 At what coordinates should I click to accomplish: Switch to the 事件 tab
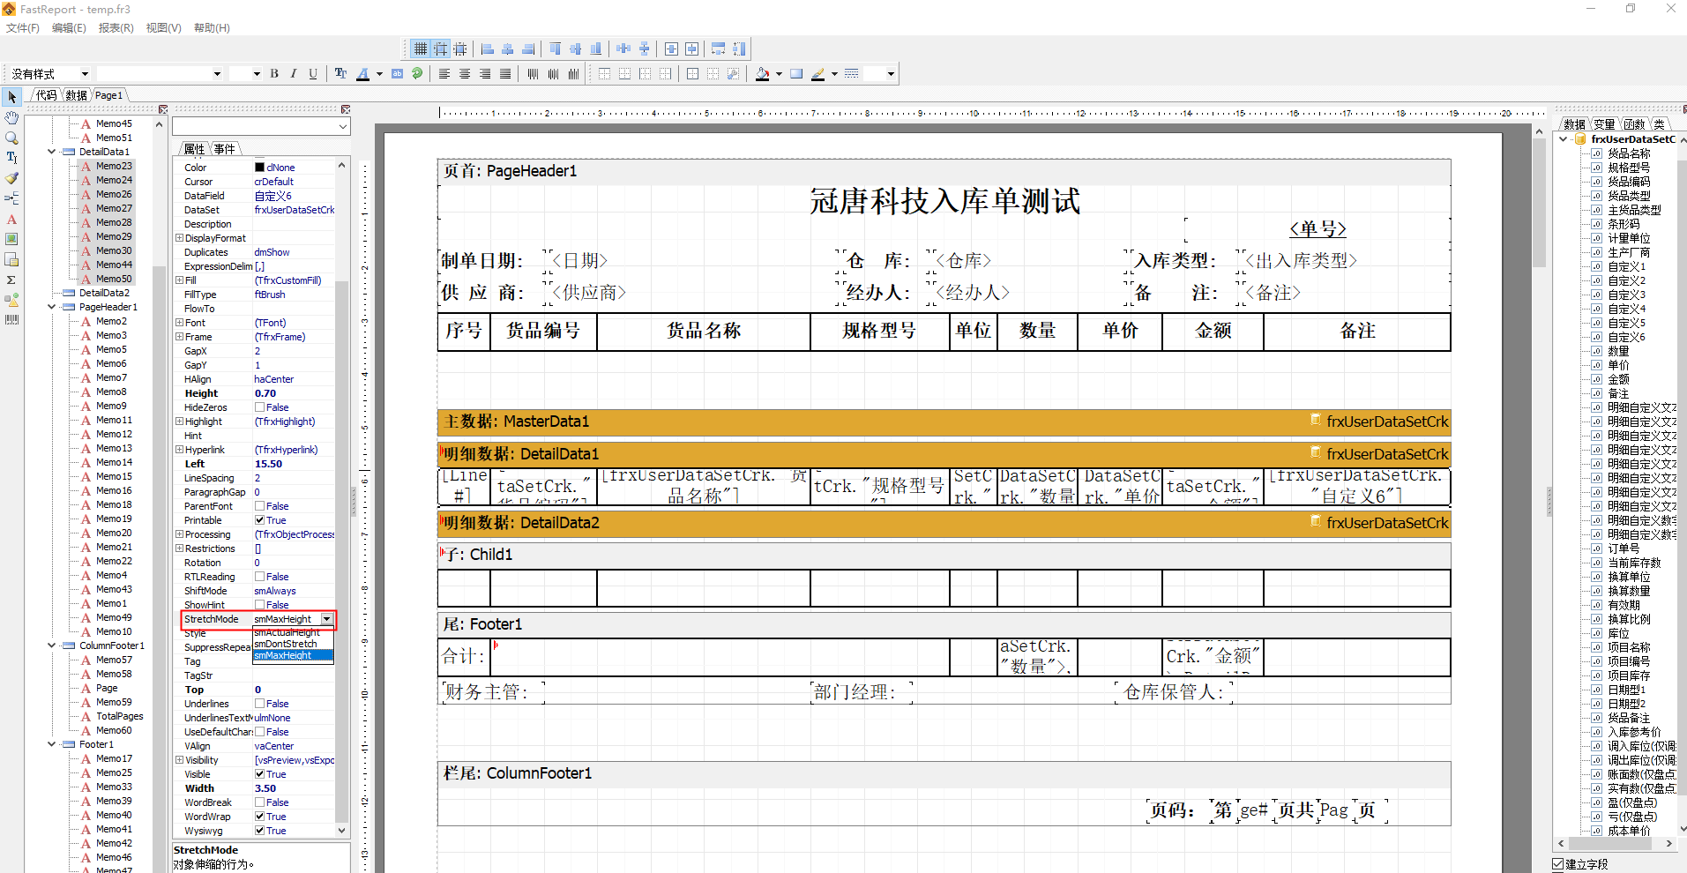coord(224,149)
